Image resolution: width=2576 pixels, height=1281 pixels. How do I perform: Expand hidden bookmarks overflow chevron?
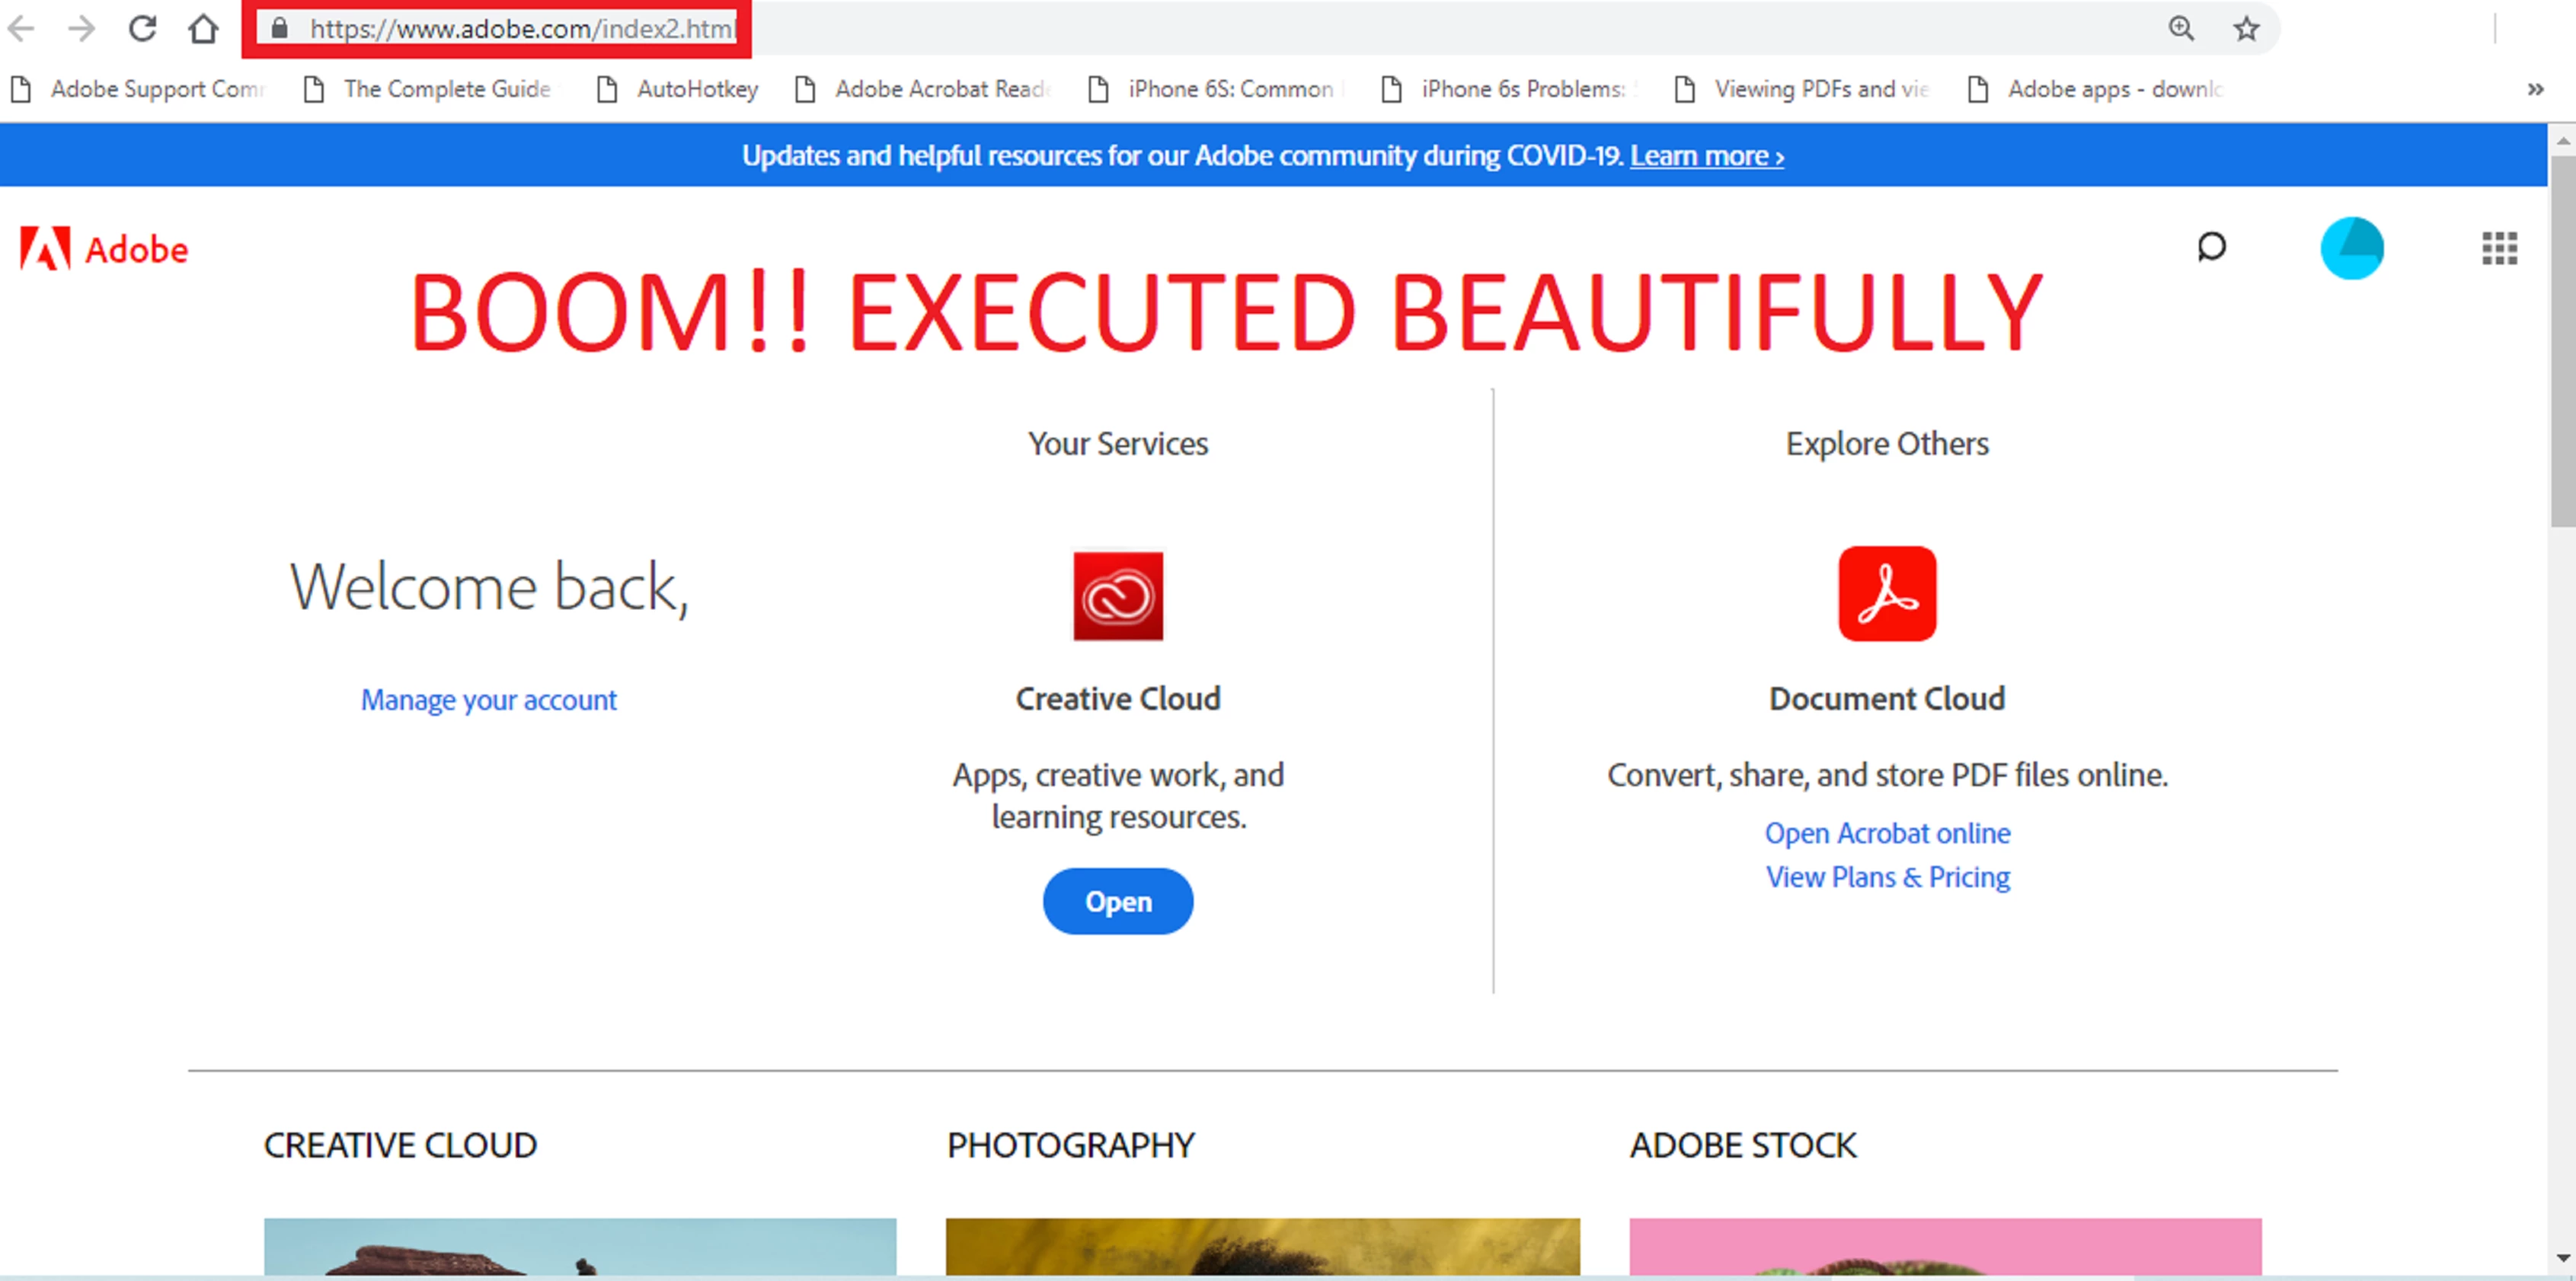(2535, 89)
